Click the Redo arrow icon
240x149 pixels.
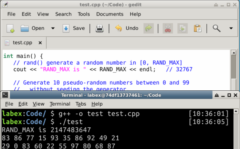(x=149, y=28)
